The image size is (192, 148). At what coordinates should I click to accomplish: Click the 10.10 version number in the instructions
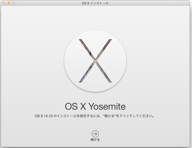(48, 116)
